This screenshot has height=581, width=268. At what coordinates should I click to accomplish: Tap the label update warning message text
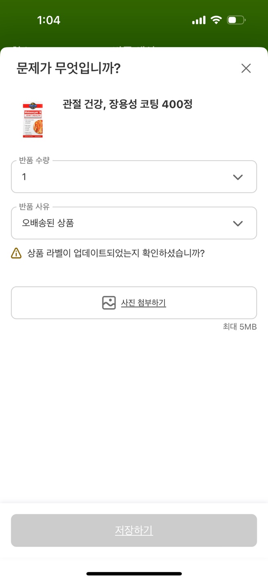click(x=116, y=253)
